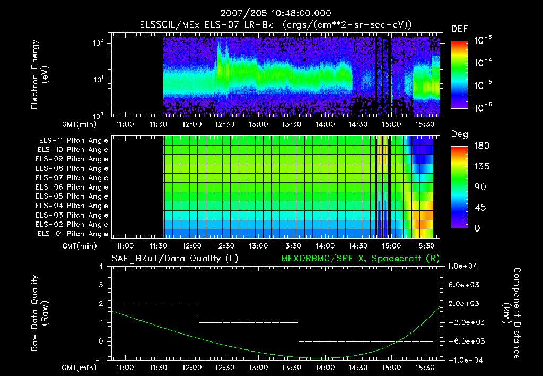Click the 45 tick on the Deg color scale
This screenshot has height=376, width=543.
[480, 208]
